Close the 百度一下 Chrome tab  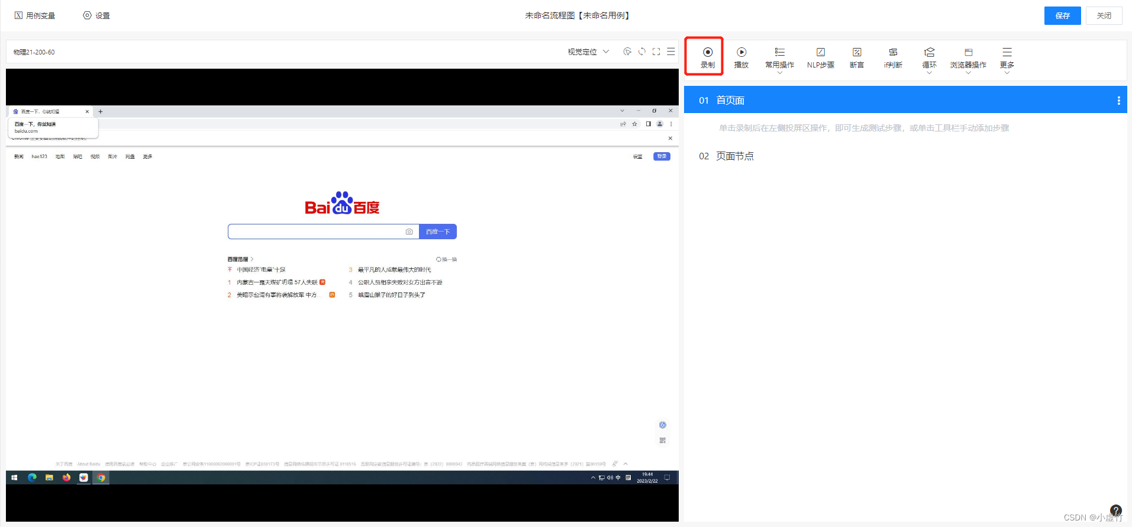click(87, 111)
